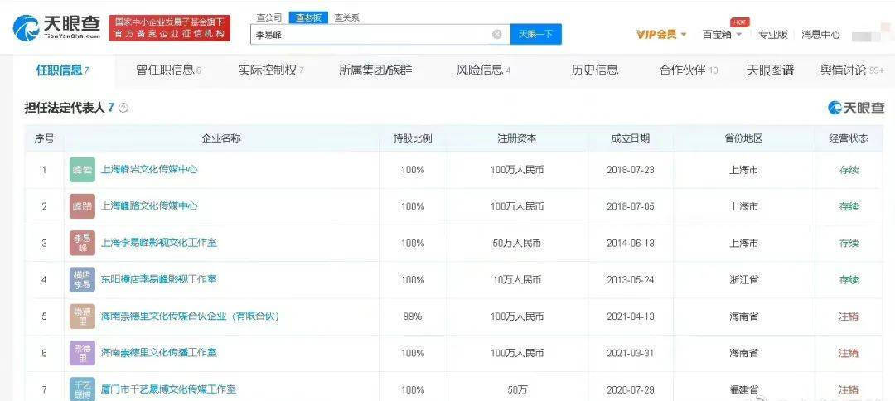
Task: Click the date 2018-07-05
Action: point(630,206)
